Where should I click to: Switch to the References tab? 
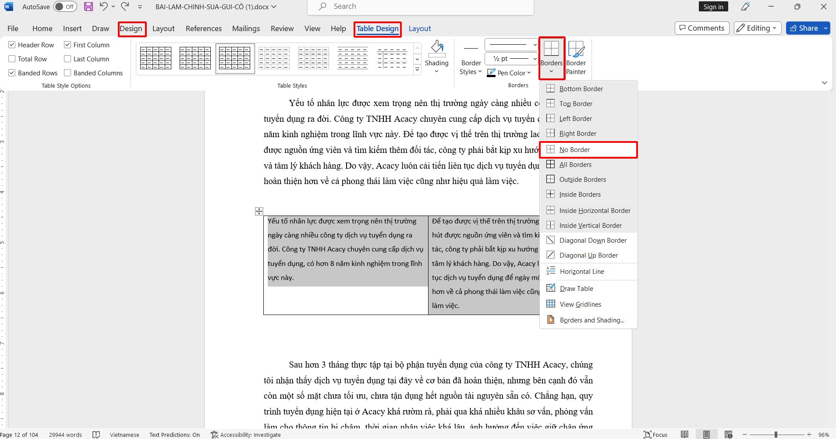[x=203, y=28]
